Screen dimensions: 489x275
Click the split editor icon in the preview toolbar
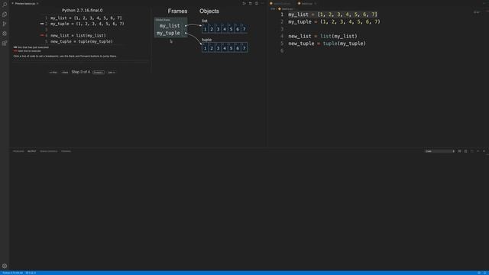pos(250,3)
